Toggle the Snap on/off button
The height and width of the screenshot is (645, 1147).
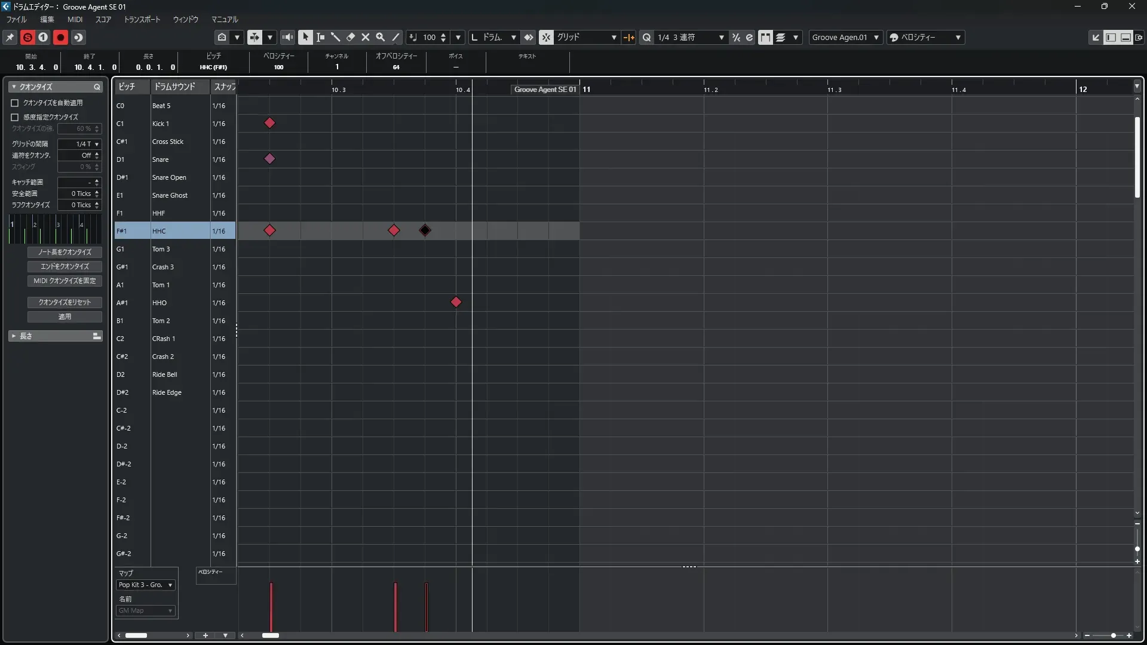click(x=546, y=37)
